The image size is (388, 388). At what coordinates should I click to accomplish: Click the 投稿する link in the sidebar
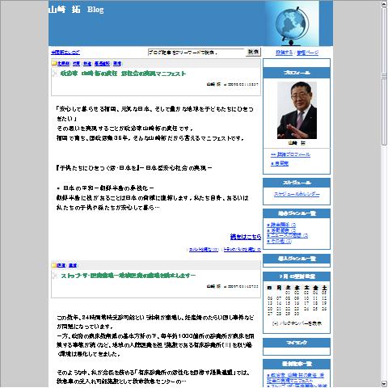(284, 53)
